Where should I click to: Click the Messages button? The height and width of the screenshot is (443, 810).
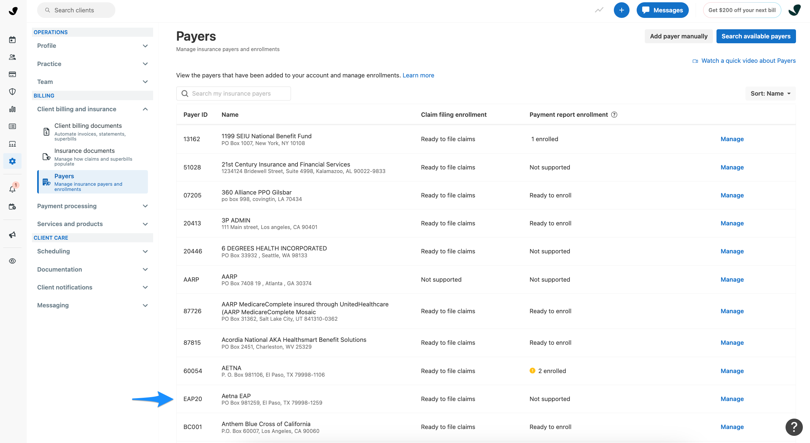click(662, 10)
